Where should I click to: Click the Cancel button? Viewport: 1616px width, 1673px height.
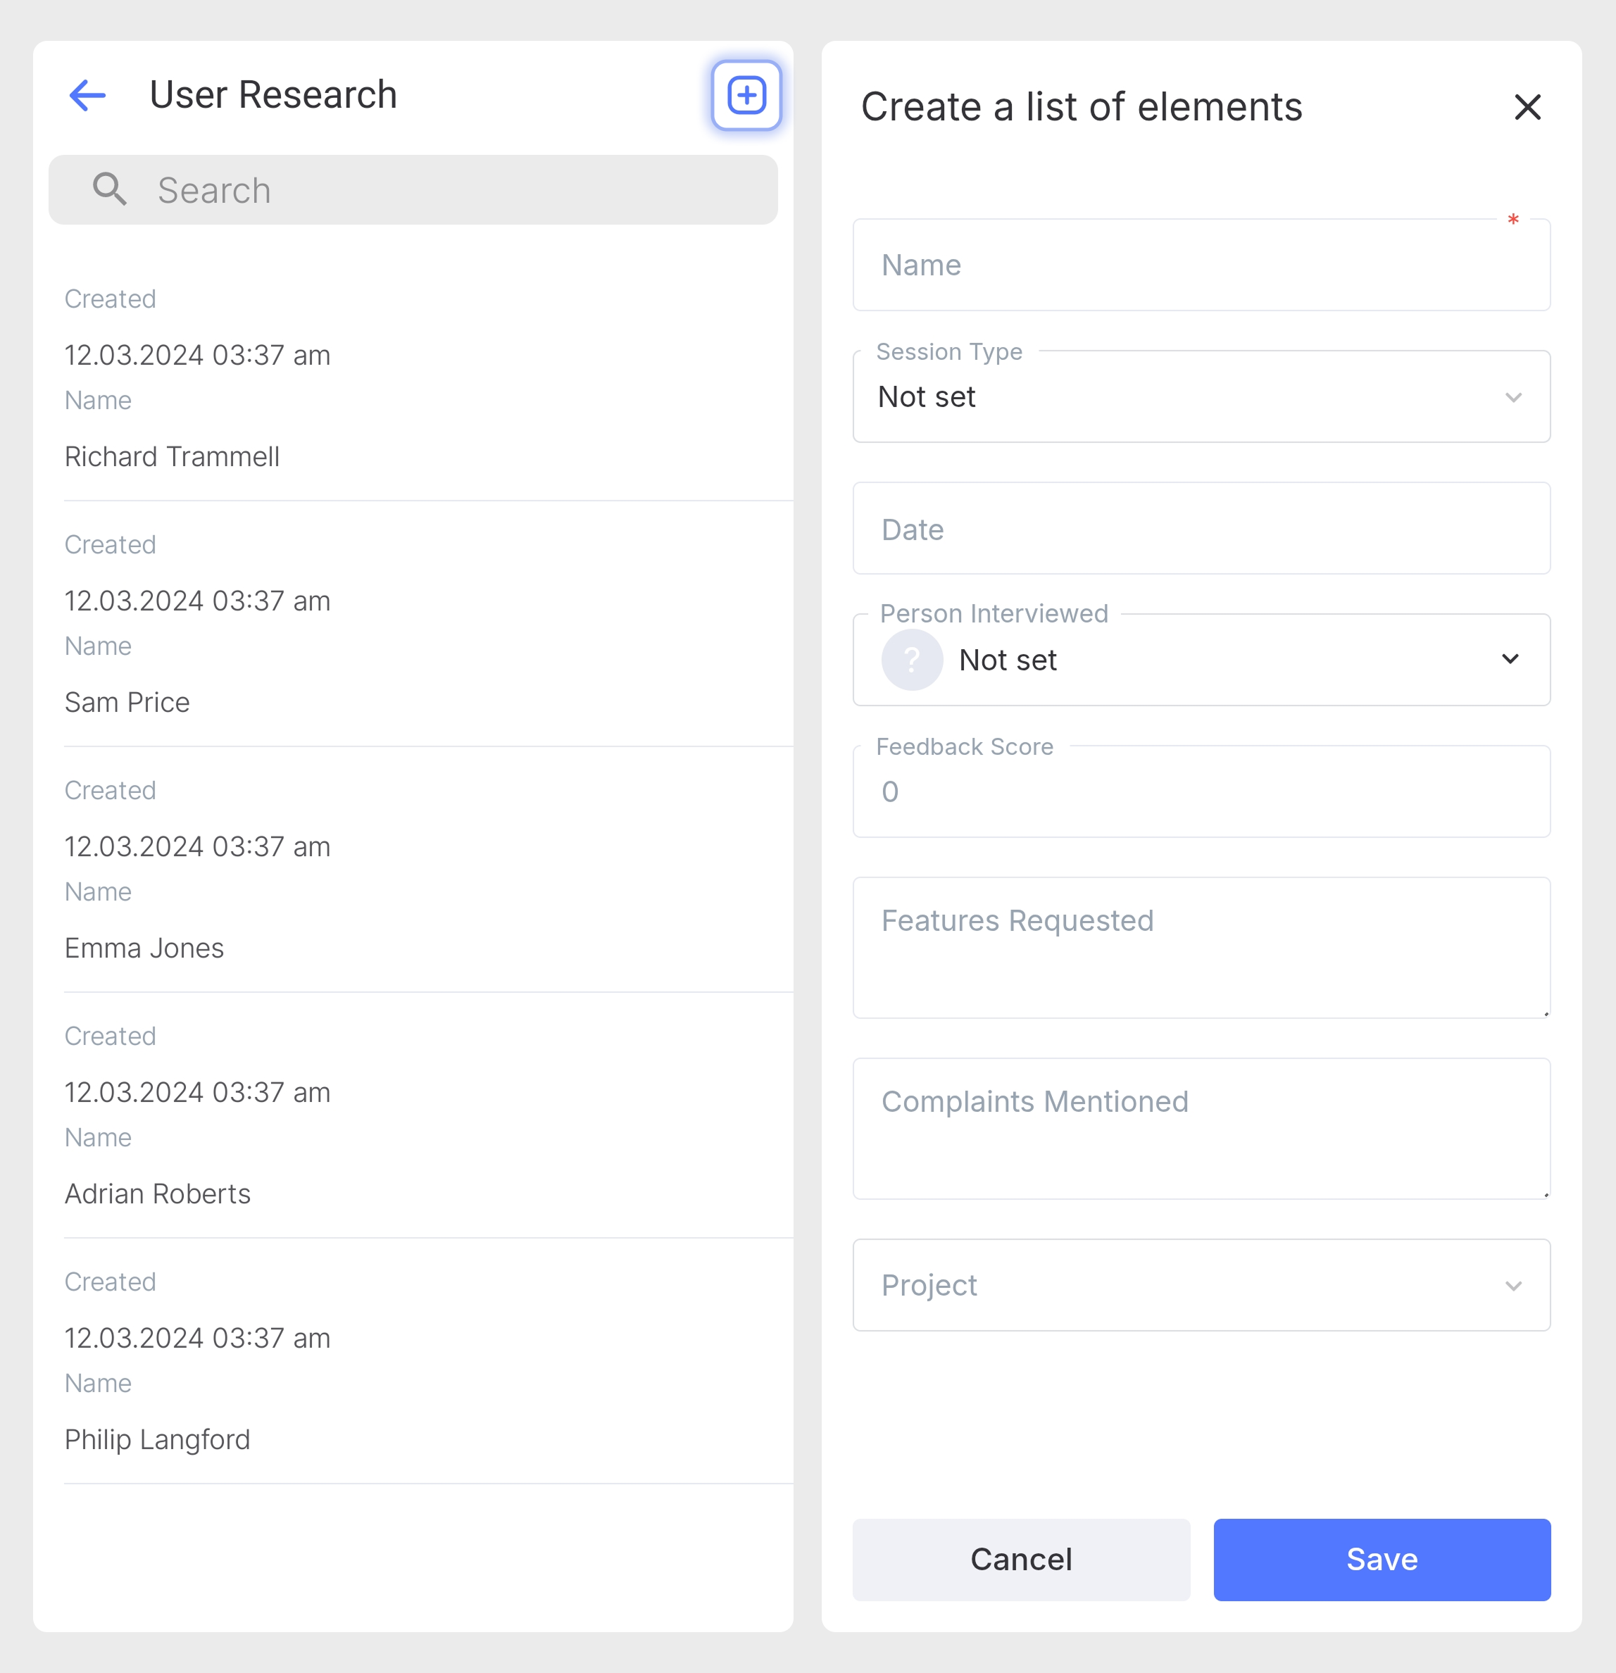pos(1020,1560)
